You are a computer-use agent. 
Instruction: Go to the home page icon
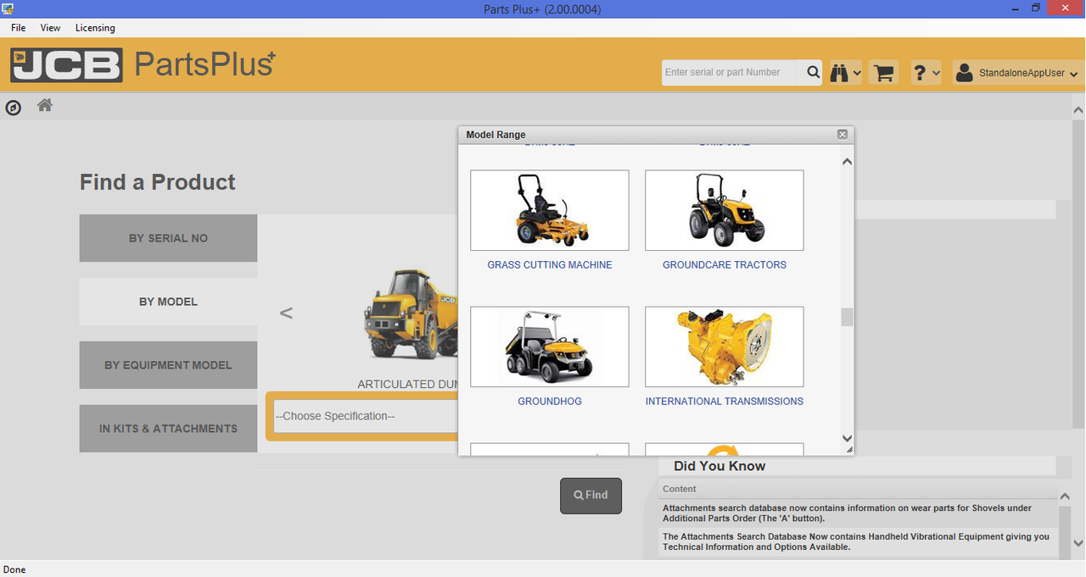[45, 105]
